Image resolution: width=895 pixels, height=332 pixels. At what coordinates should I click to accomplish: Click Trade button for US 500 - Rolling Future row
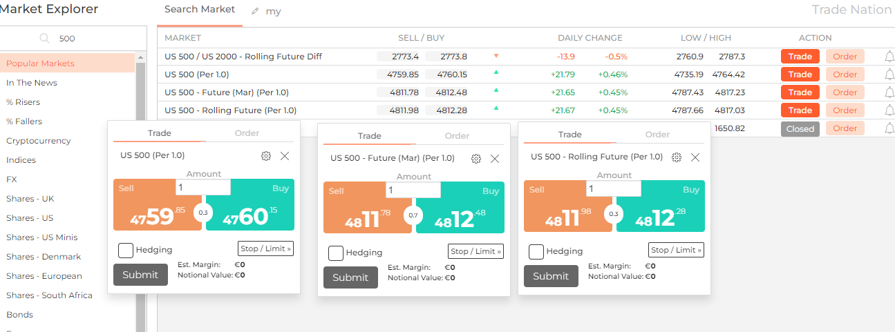[x=800, y=110]
